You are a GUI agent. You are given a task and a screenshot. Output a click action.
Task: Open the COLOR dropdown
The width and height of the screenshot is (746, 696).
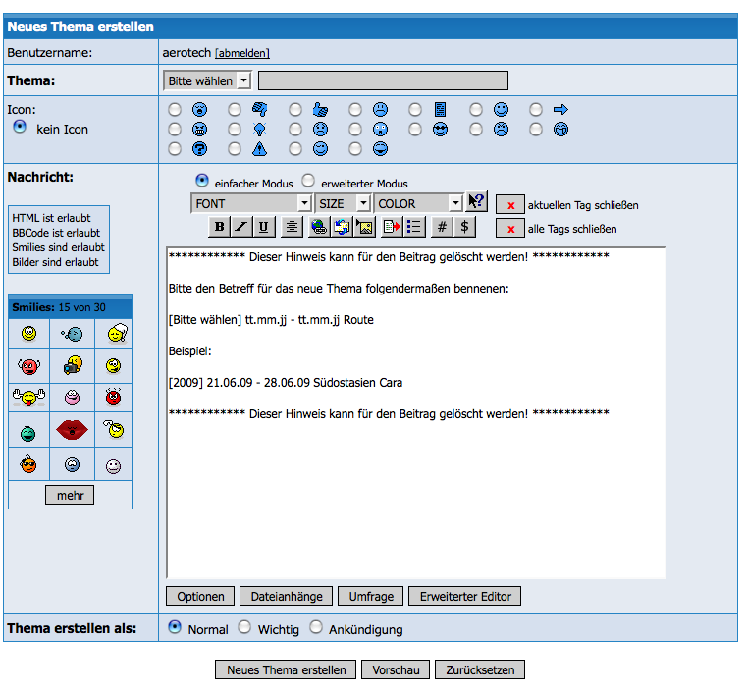click(x=418, y=203)
